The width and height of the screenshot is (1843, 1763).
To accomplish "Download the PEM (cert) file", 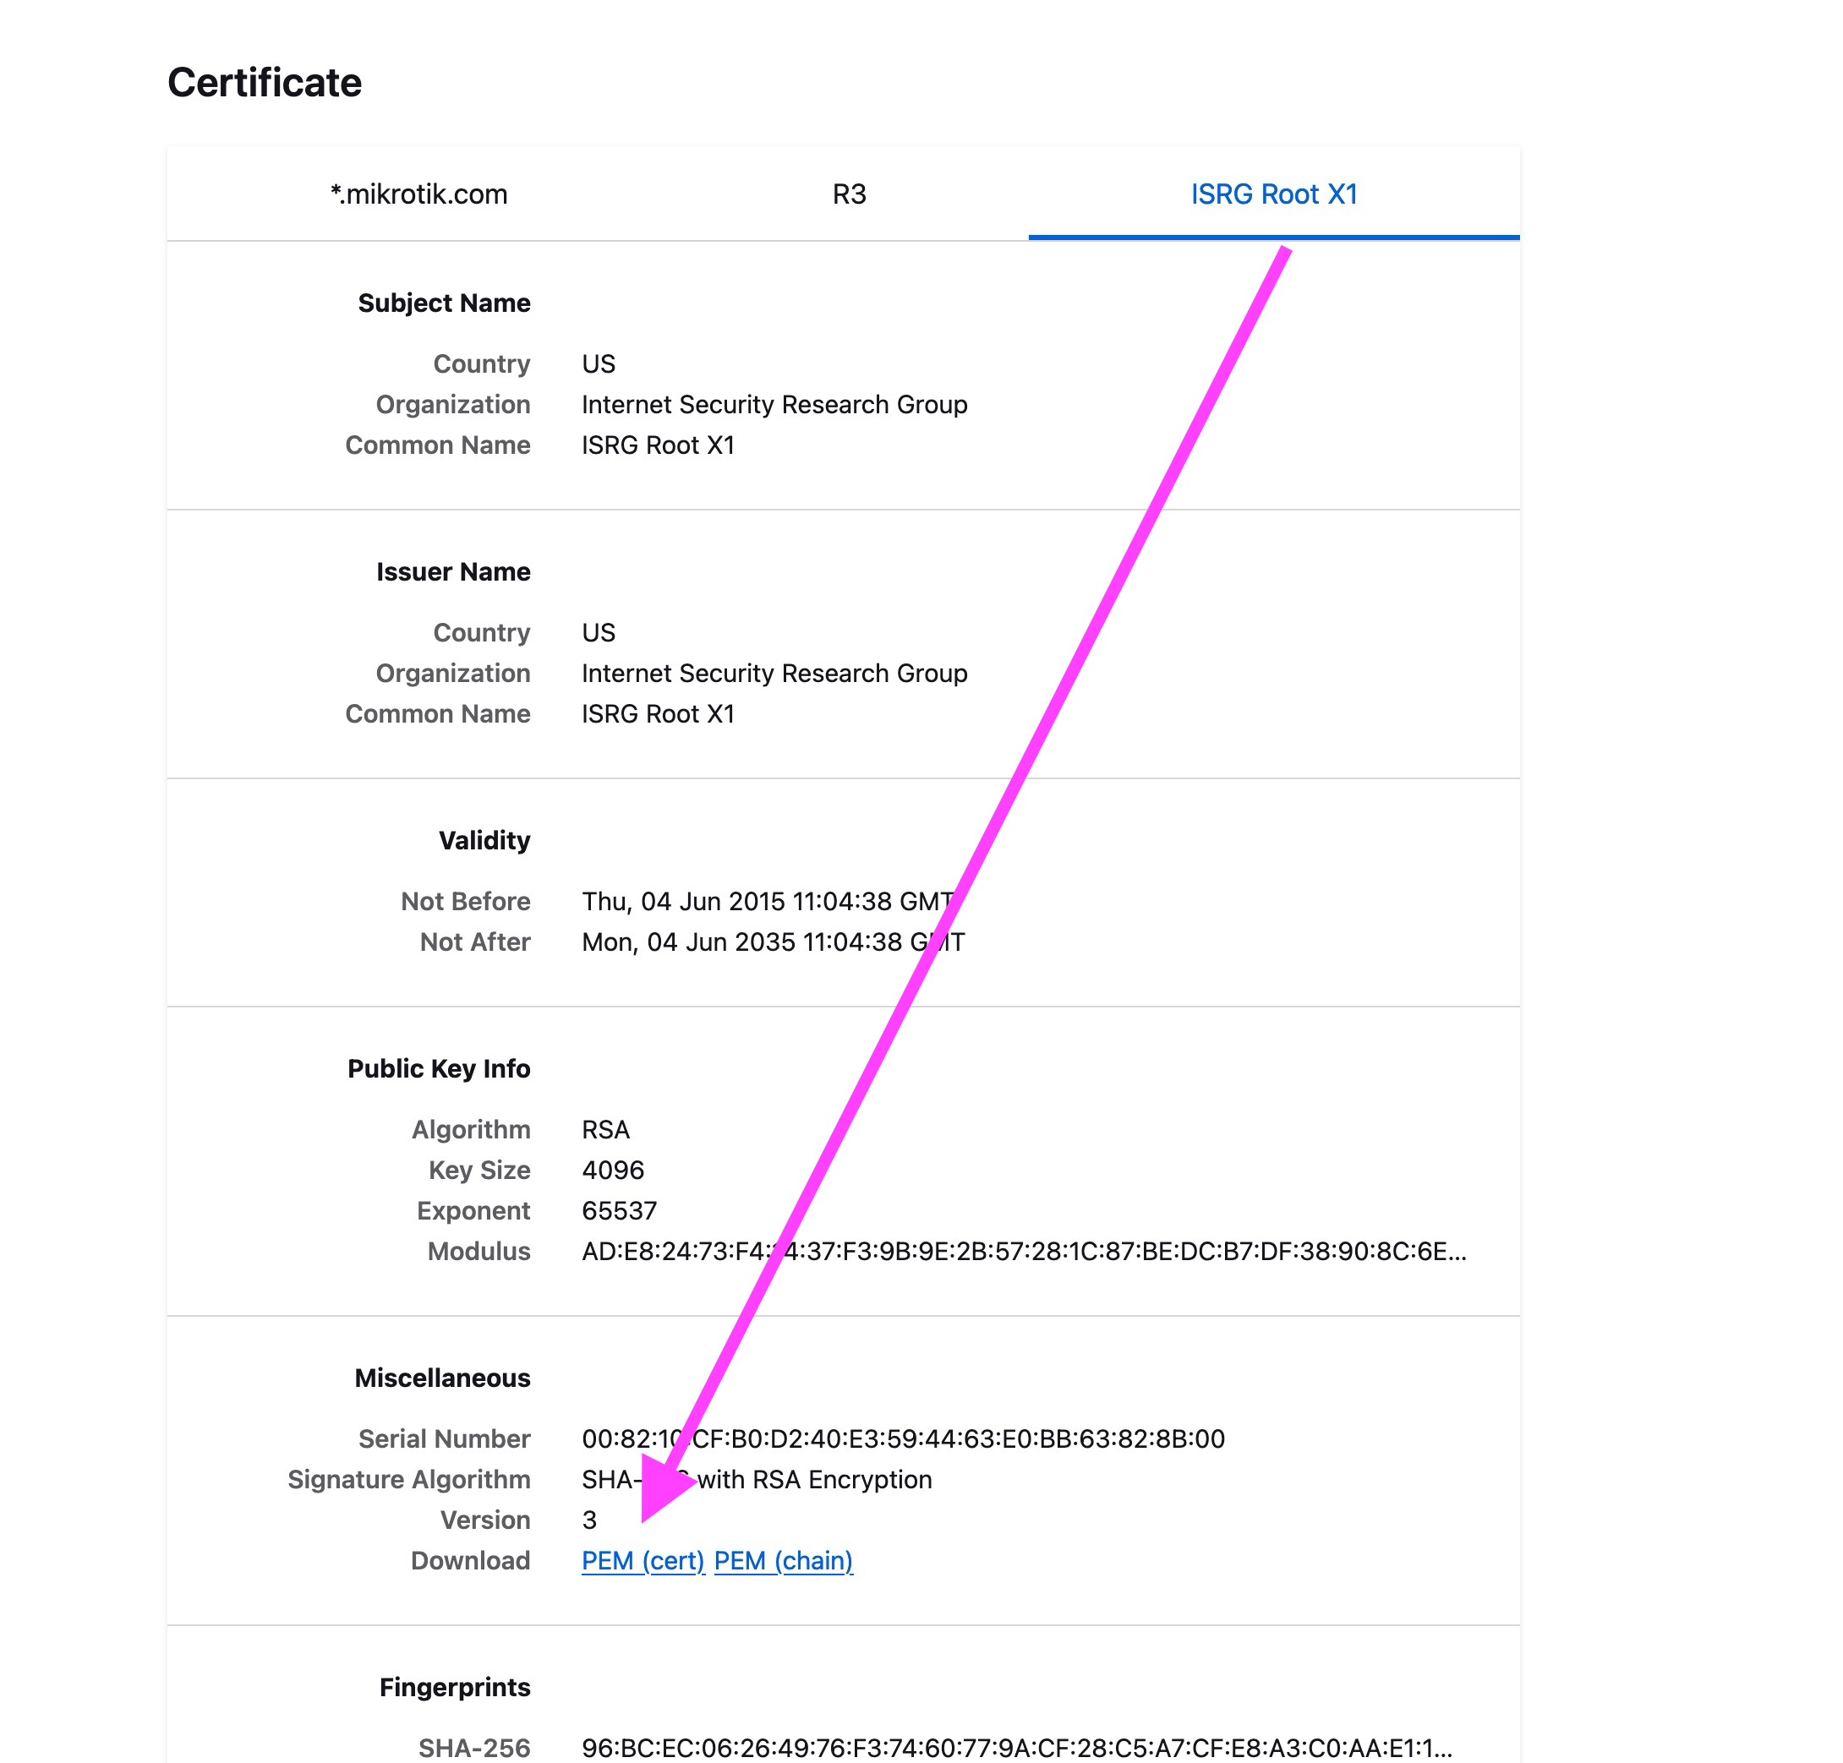I will click(x=643, y=1561).
